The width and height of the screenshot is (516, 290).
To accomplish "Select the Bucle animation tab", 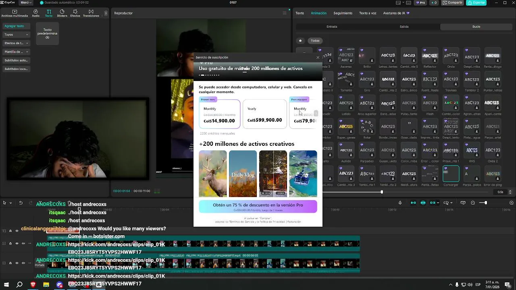I will point(476,27).
